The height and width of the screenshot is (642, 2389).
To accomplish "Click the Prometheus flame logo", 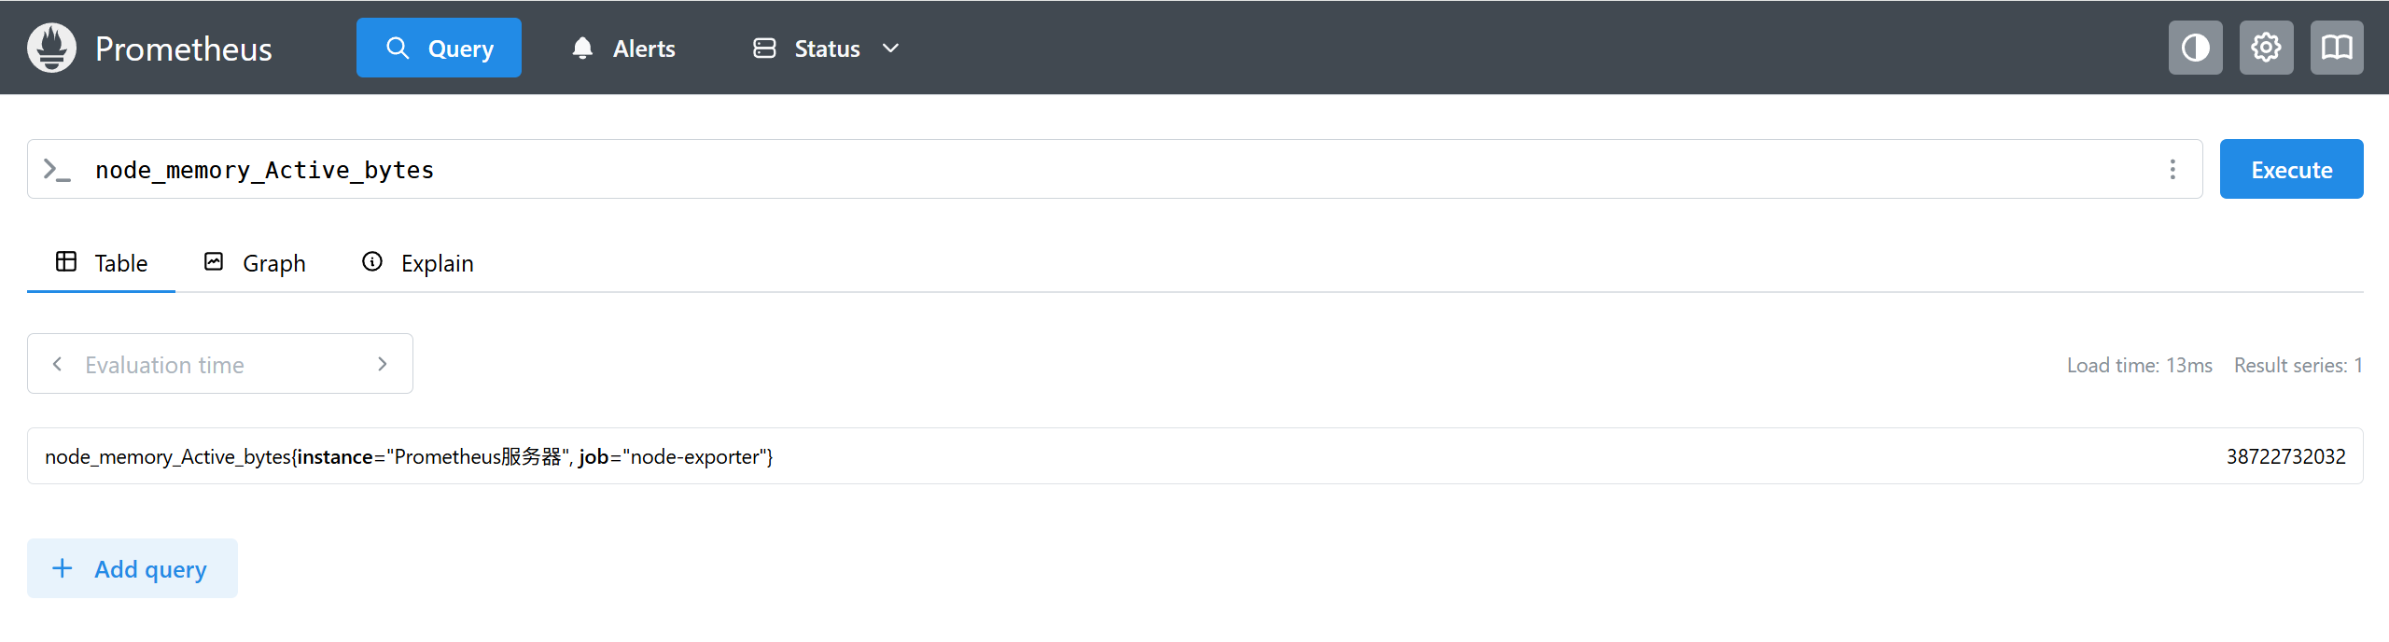I will click(x=51, y=48).
